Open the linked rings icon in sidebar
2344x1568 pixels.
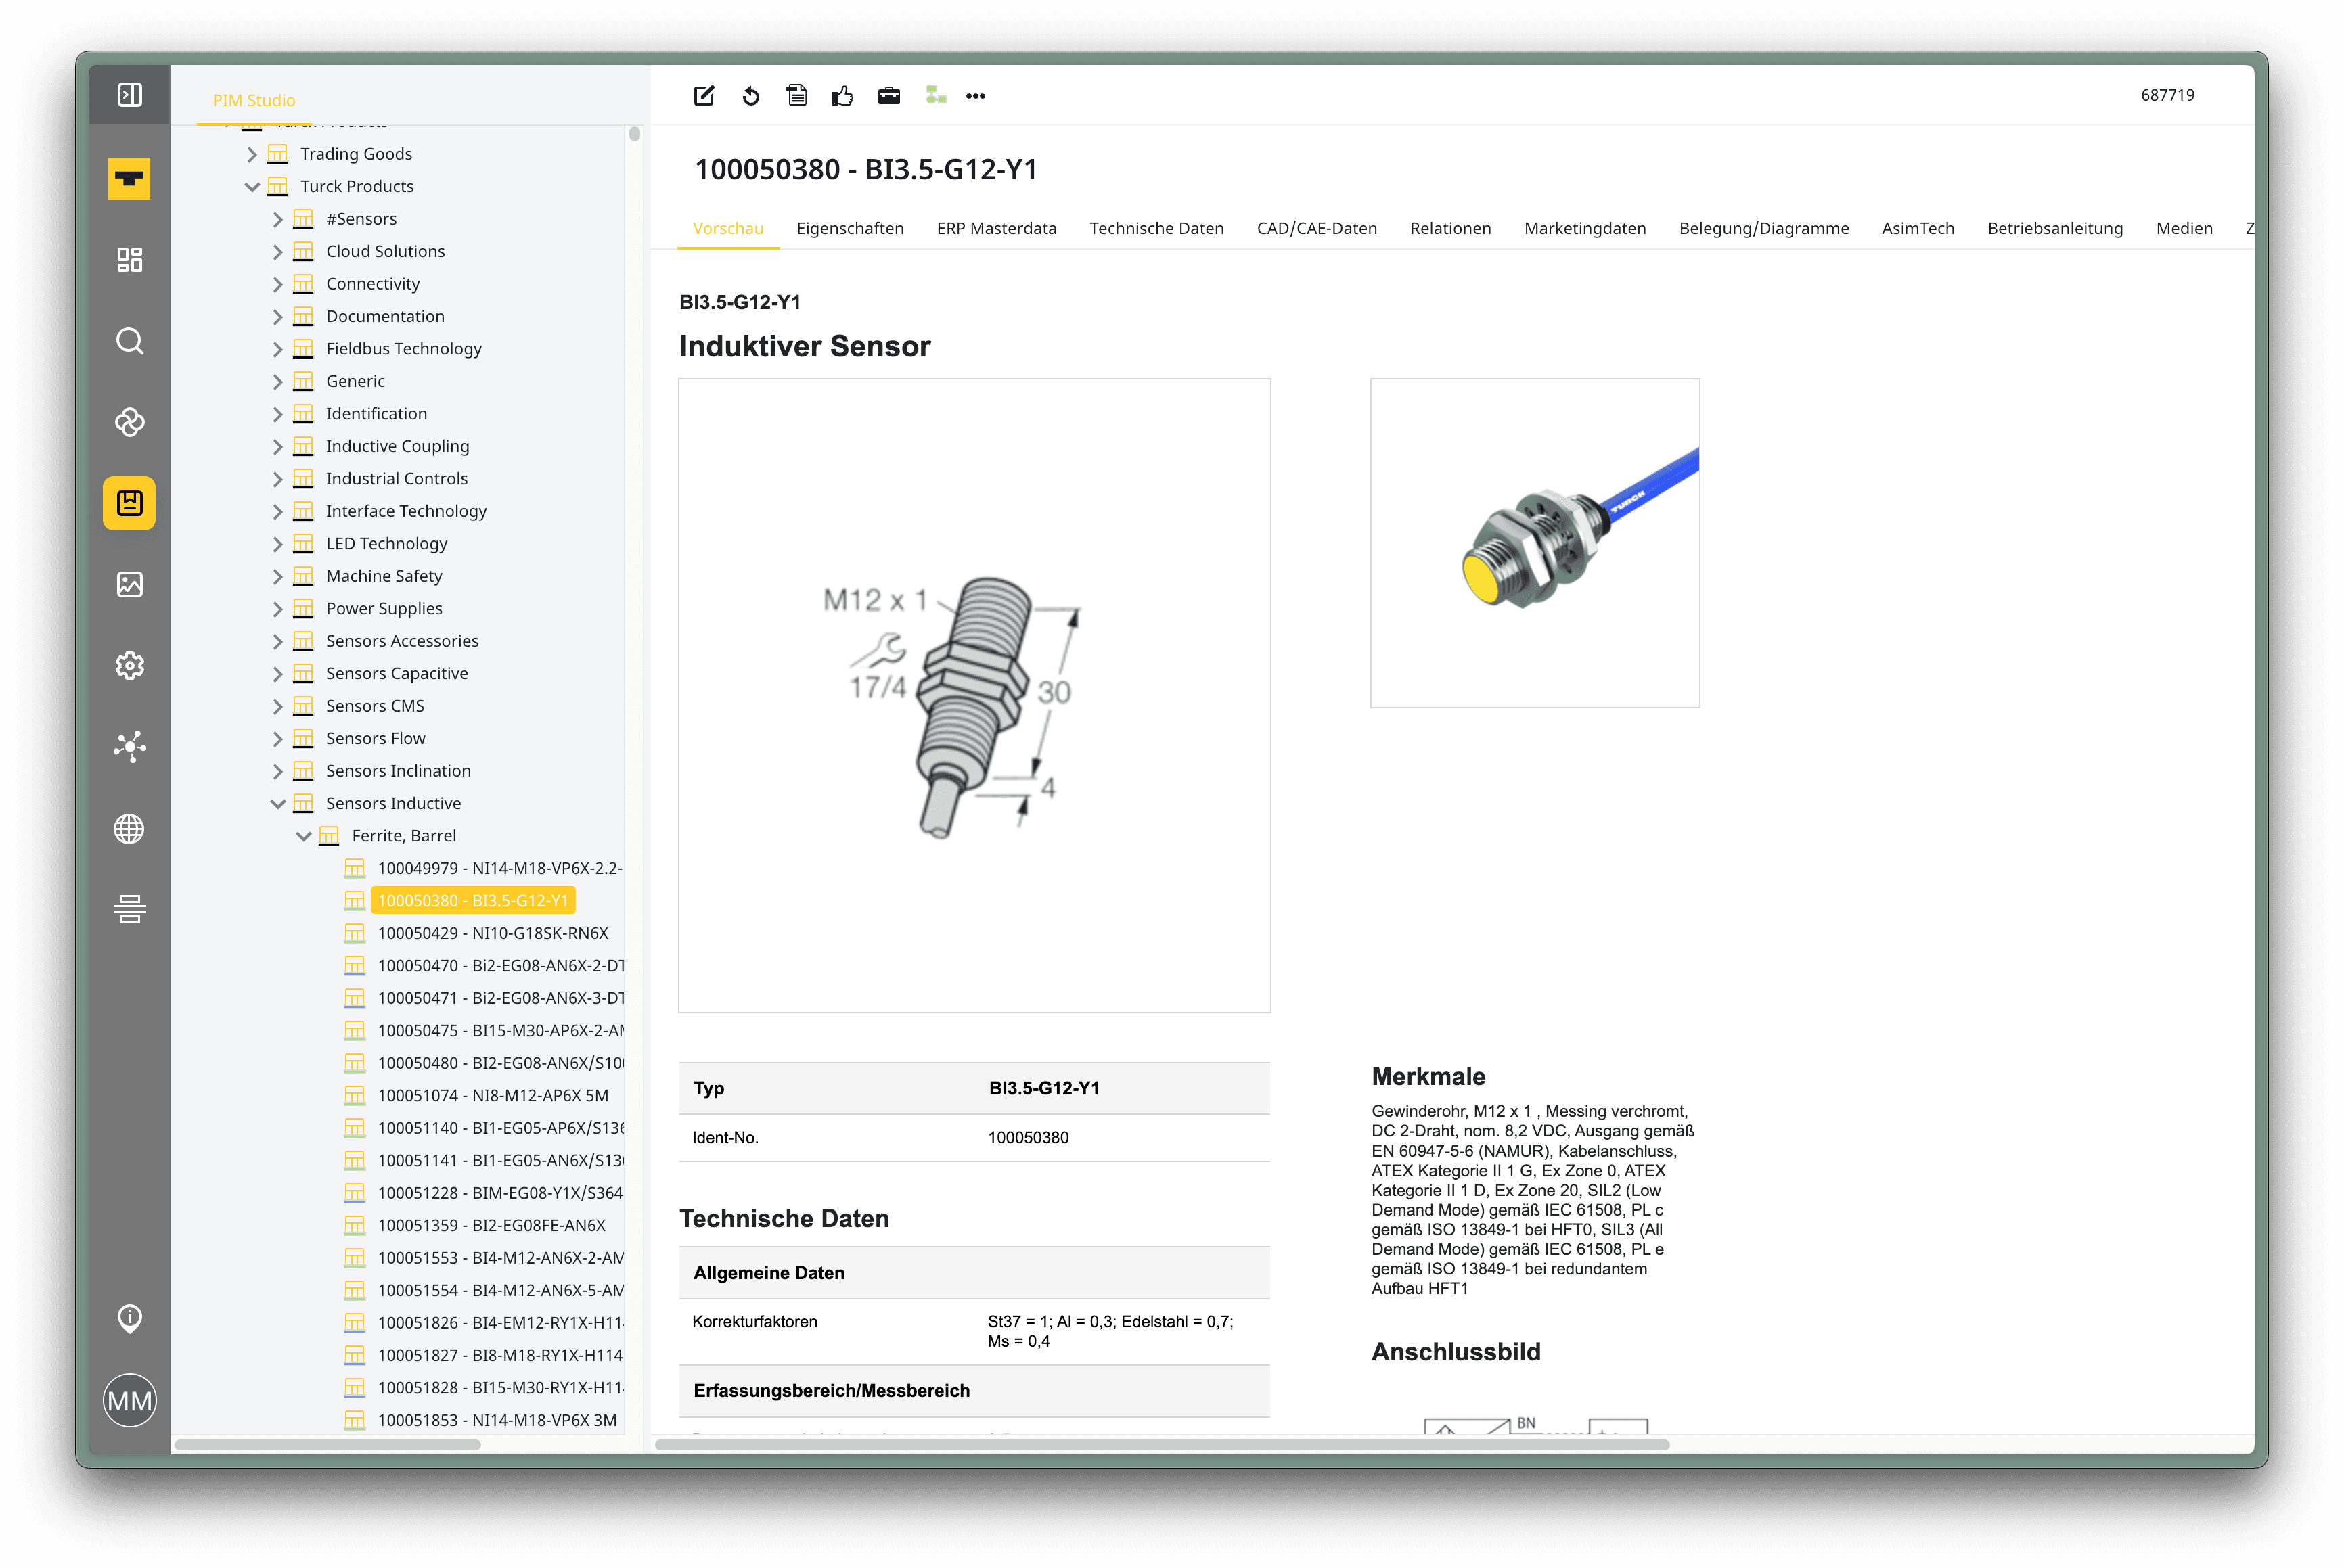[129, 422]
